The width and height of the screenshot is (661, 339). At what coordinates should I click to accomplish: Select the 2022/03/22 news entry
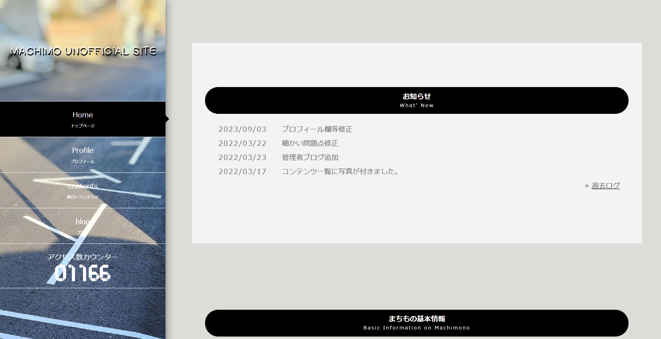242,143
